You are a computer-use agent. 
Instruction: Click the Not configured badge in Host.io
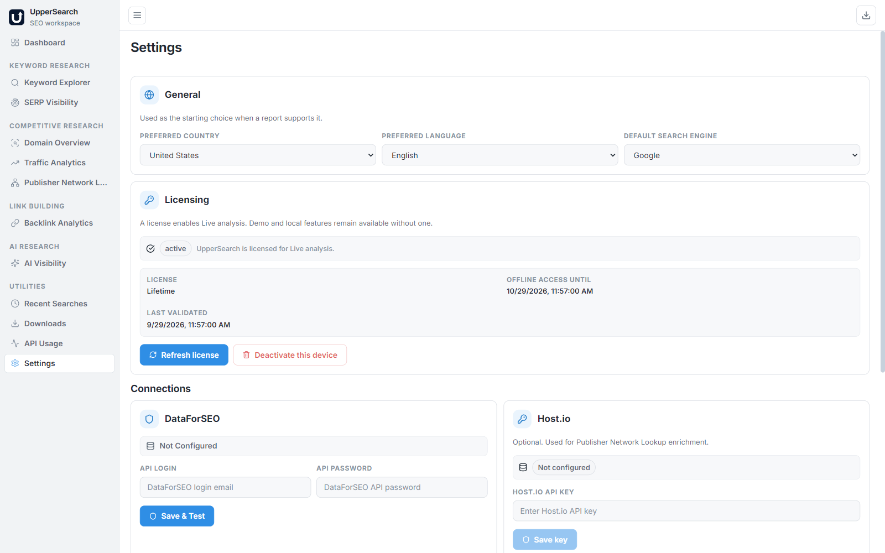tap(564, 467)
